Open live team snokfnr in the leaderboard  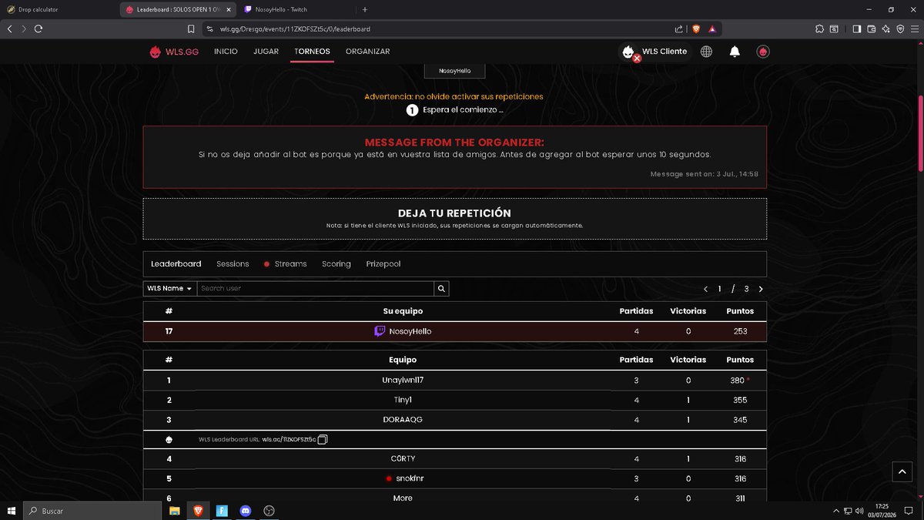click(410, 478)
